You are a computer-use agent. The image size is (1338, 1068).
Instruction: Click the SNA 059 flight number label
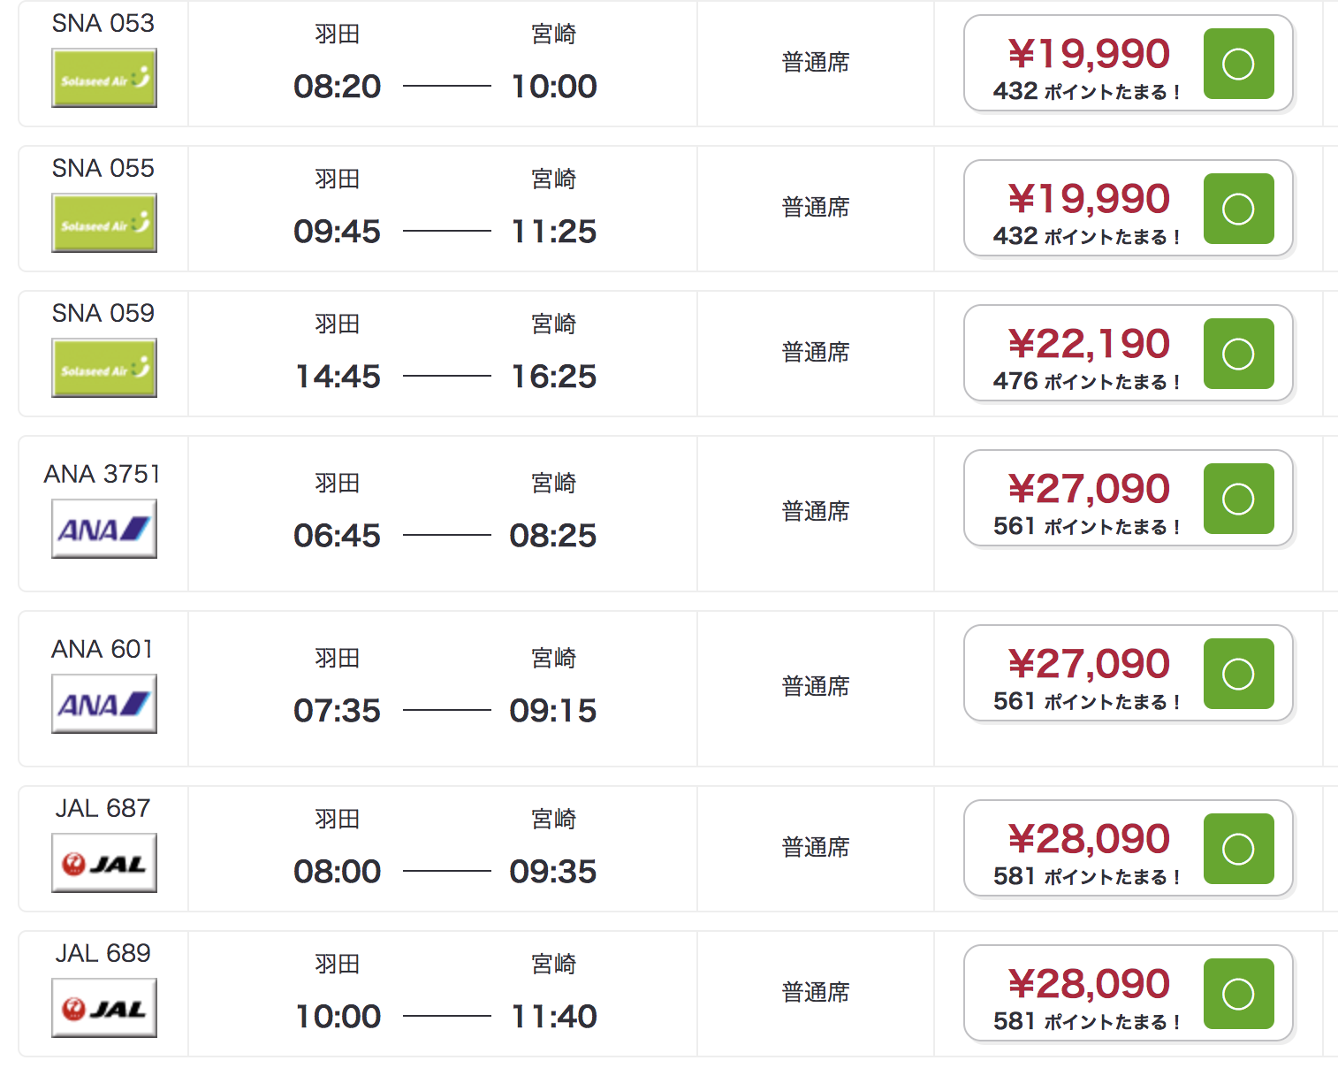(103, 313)
